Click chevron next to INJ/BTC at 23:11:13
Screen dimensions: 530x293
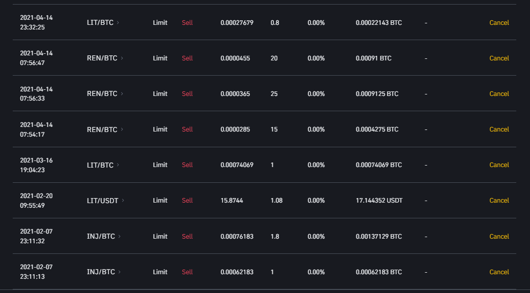[x=120, y=272]
